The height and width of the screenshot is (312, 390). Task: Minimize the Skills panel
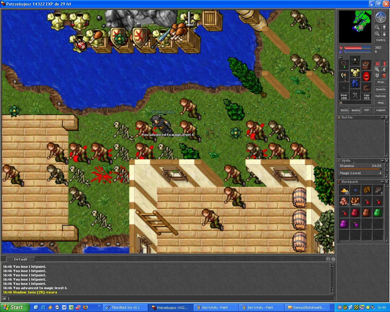(x=383, y=161)
